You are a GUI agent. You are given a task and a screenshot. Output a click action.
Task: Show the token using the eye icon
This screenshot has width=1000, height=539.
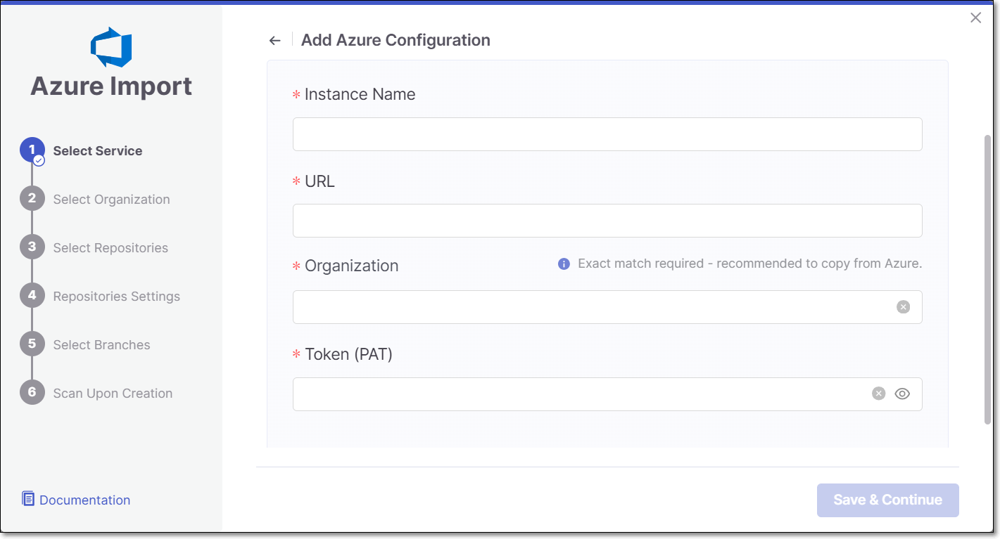902,394
